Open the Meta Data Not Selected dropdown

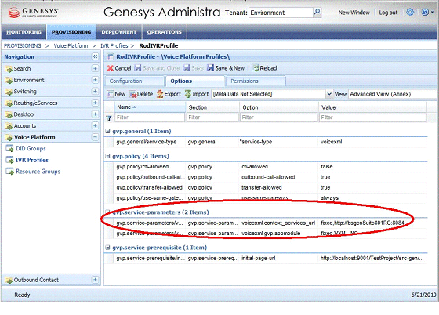[329, 94]
